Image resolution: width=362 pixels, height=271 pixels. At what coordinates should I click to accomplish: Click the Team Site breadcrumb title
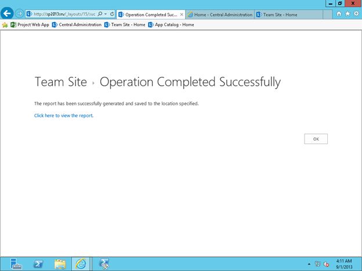point(61,82)
